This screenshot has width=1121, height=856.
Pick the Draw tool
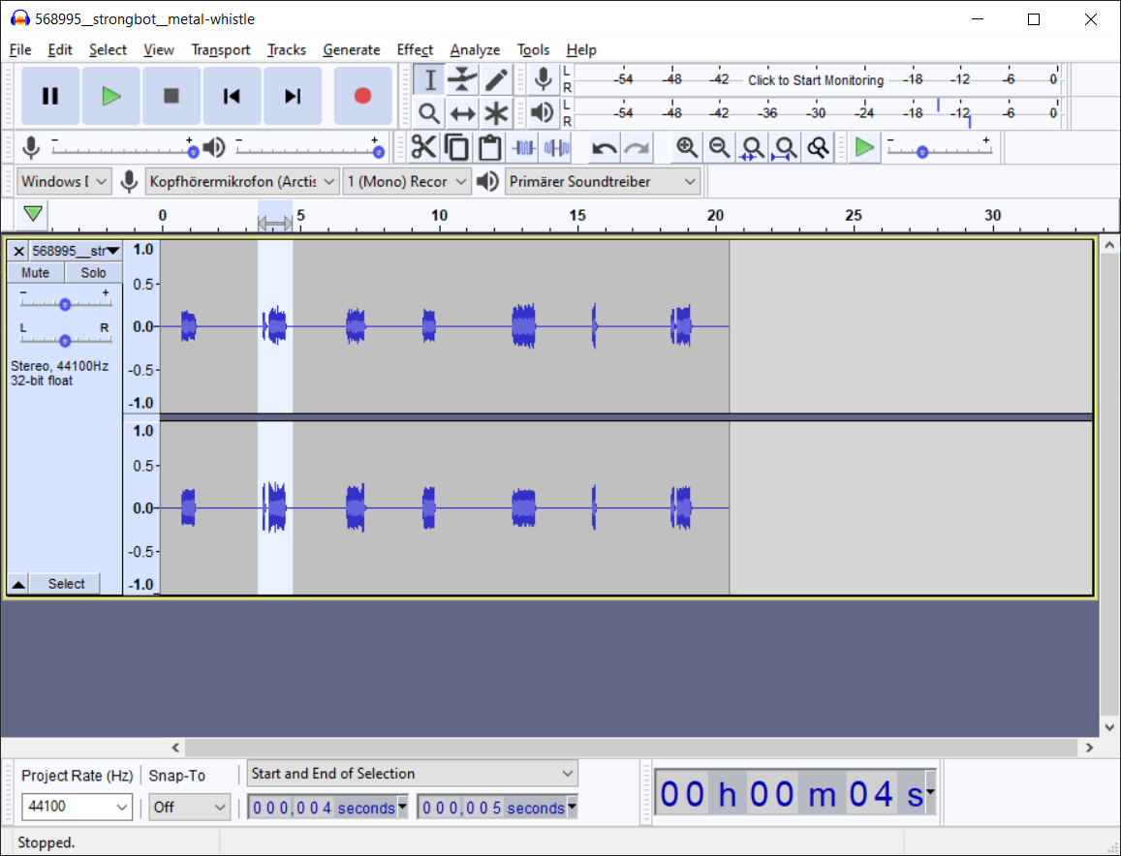click(496, 79)
